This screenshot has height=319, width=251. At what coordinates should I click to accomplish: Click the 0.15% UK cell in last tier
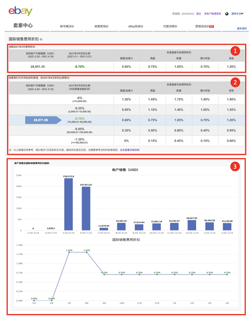pos(152,141)
